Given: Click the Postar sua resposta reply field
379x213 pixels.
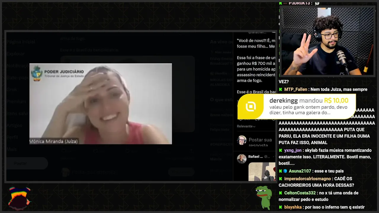Looking at the screenshot, I should [x=260, y=142].
